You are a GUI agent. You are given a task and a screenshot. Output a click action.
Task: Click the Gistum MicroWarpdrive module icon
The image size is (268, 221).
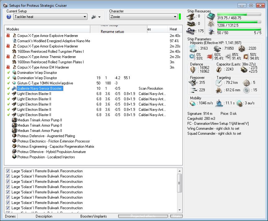coord(14,83)
